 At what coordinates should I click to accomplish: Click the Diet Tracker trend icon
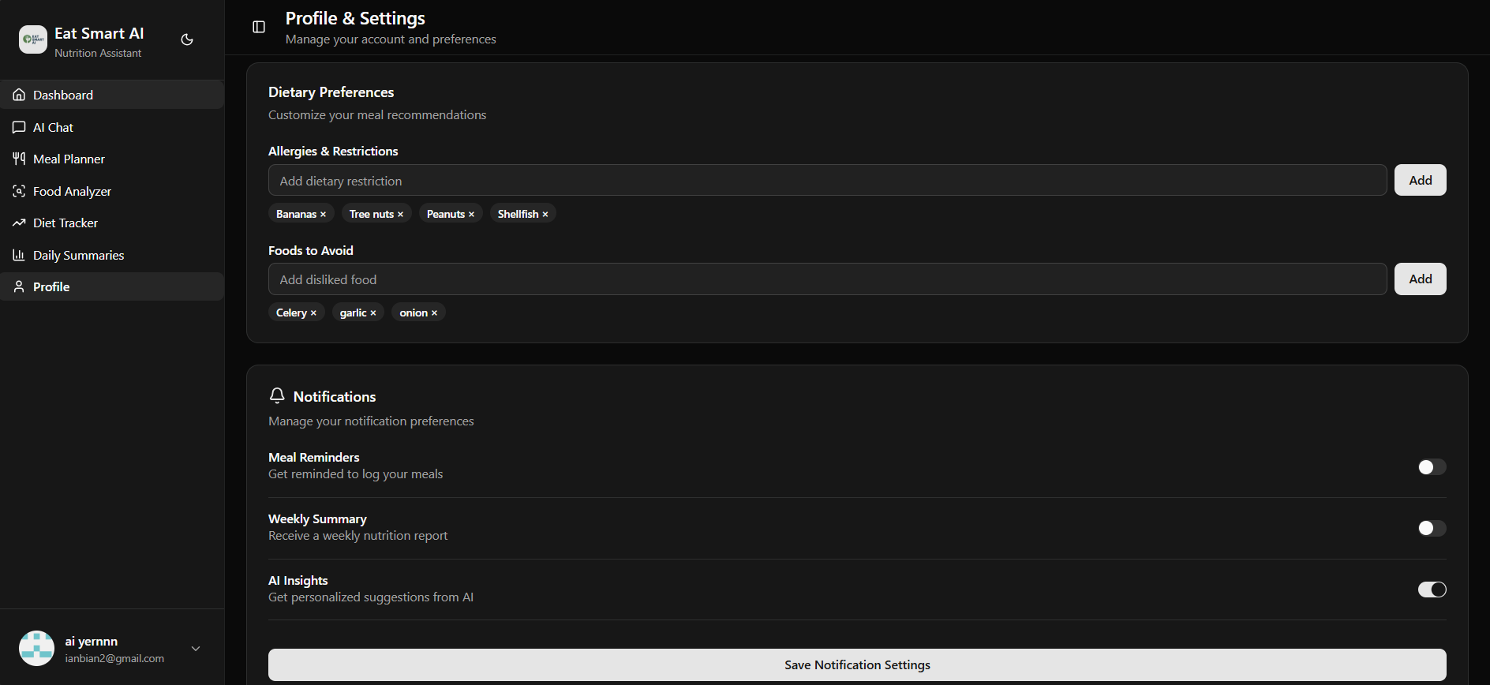(19, 223)
